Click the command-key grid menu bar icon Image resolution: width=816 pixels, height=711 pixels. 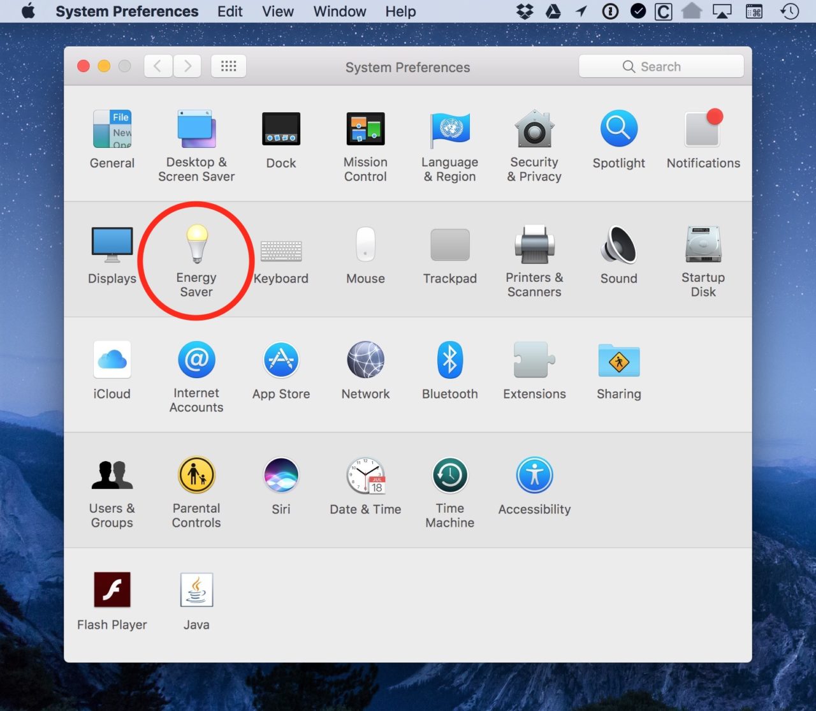[754, 11]
